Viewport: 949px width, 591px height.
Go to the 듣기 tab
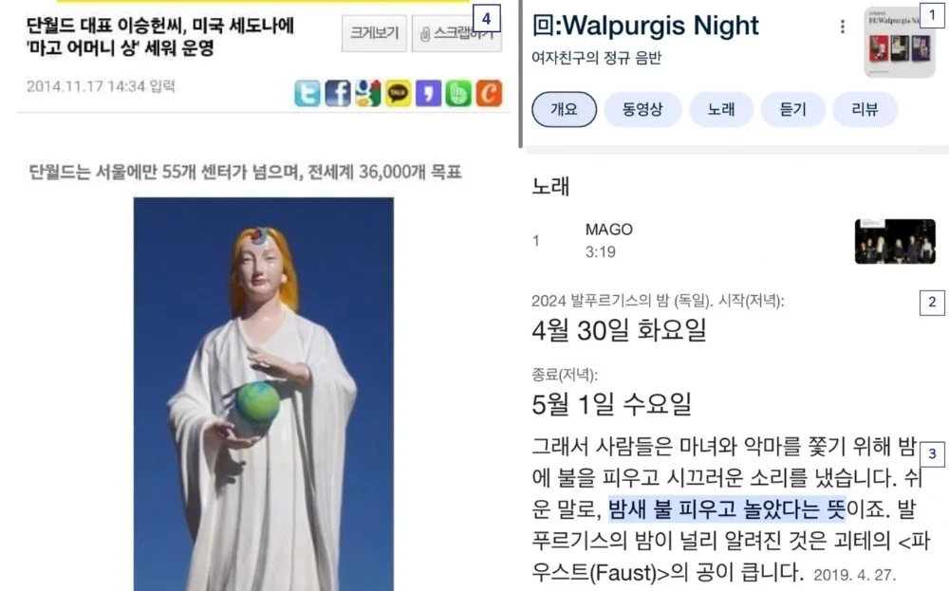pos(792,109)
